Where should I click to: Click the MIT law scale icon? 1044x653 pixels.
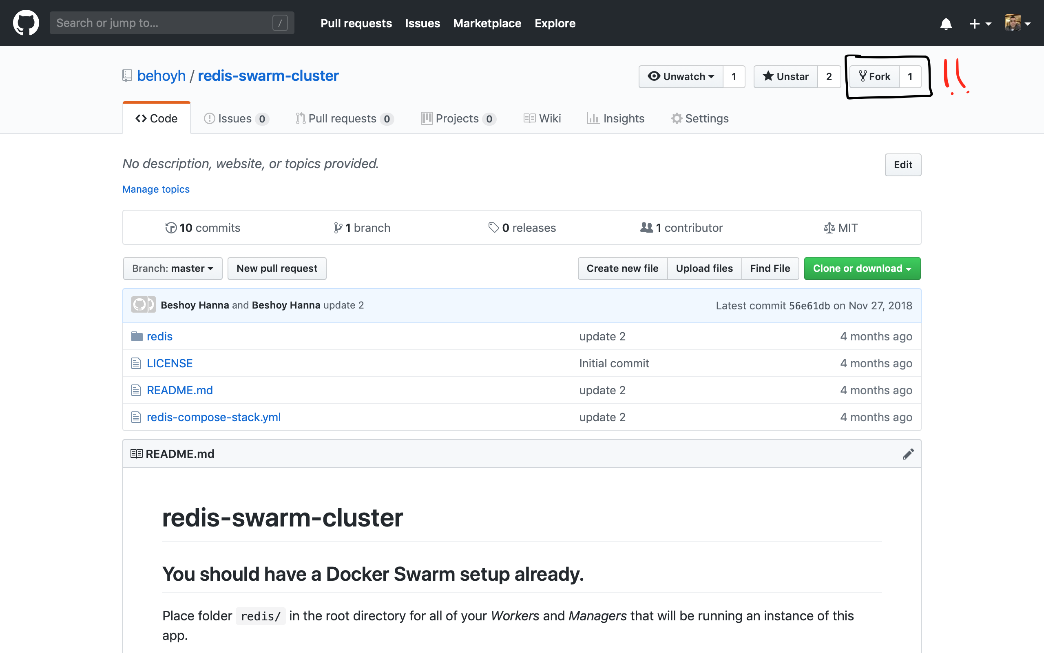coord(829,228)
